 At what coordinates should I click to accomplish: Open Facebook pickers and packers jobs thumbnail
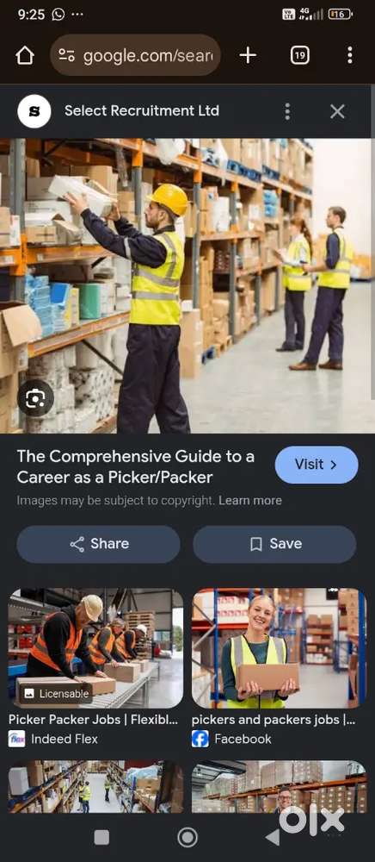pyautogui.click(x=279, y=648)
